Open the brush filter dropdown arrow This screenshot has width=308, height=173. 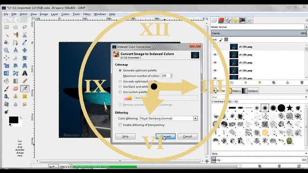[306, 97]
